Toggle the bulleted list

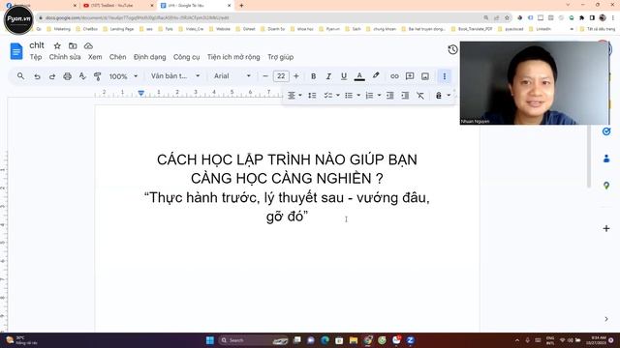point(349,96)
